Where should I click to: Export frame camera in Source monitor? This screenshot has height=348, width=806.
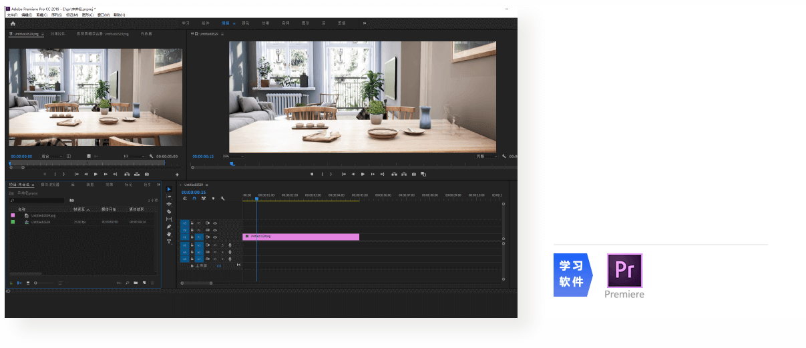tap(147, 174)
